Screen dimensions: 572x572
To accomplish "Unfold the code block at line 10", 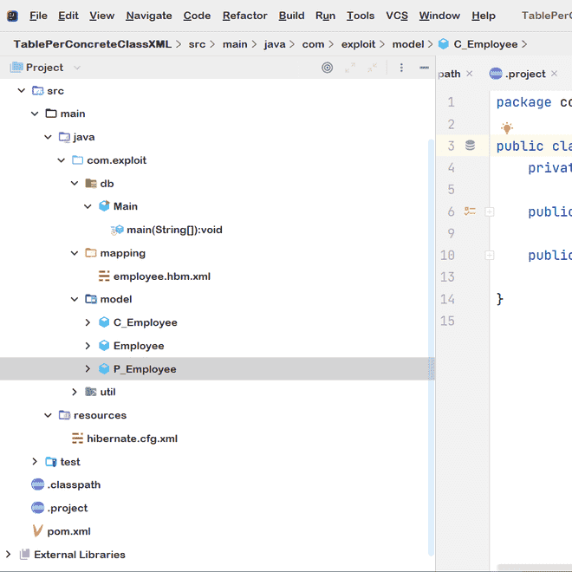I will [489, 255].
